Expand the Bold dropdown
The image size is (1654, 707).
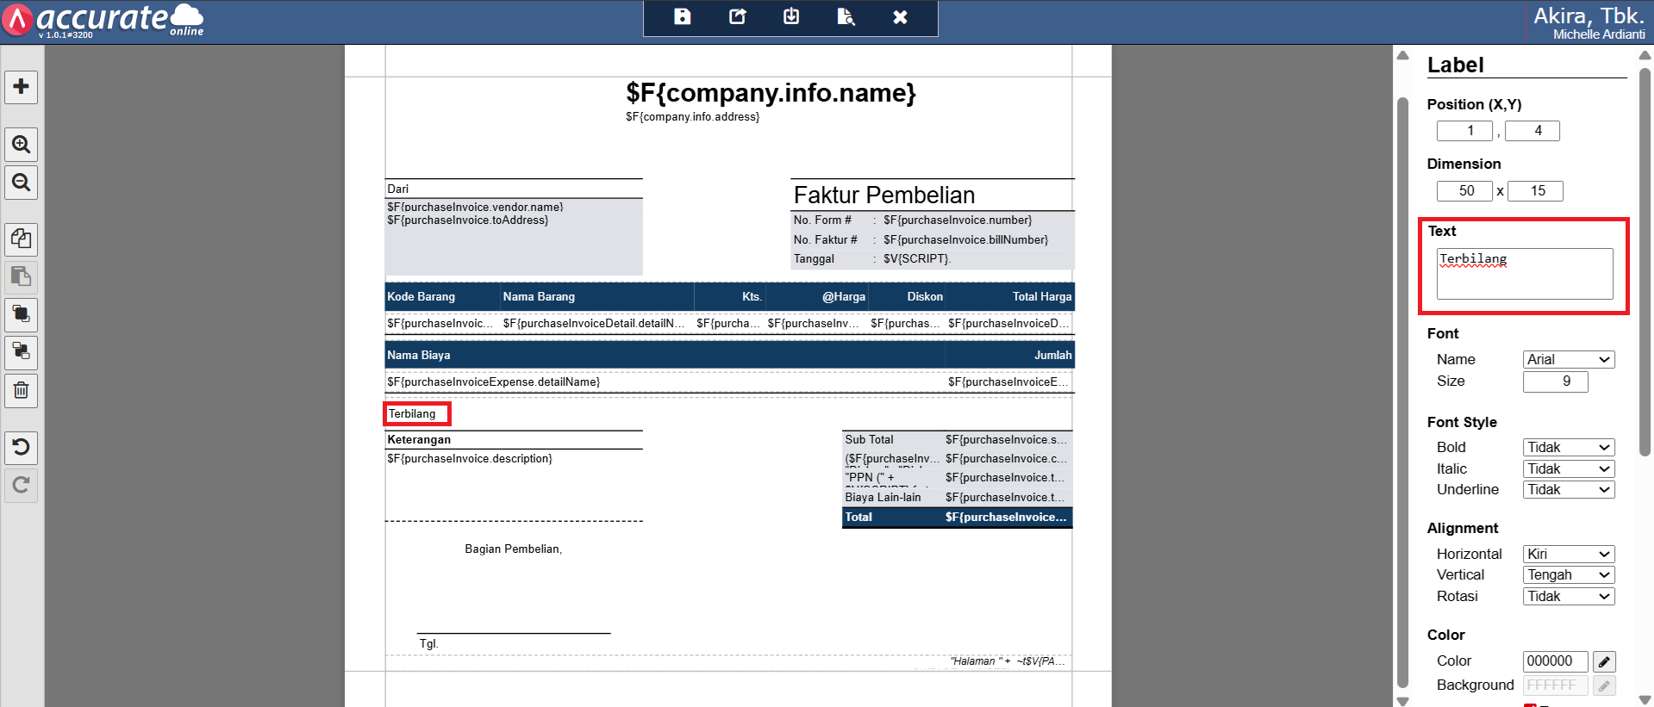click(1568, 448)
